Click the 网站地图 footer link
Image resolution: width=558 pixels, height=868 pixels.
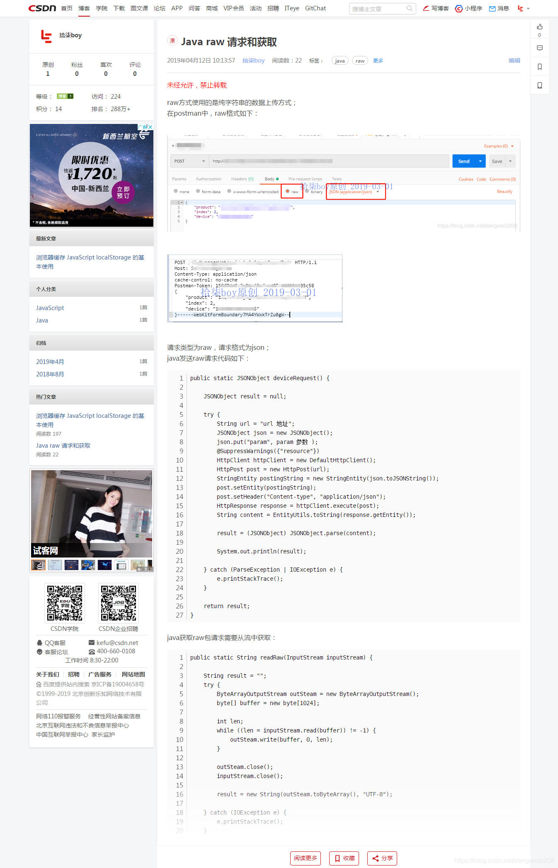click(133, 674)
